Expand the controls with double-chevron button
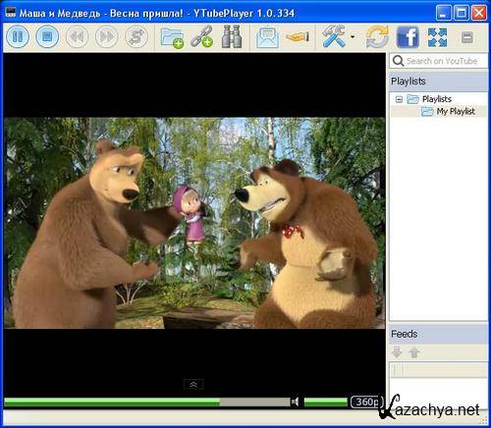The height and width of the screenshot is (428, 491). (193, 385)
